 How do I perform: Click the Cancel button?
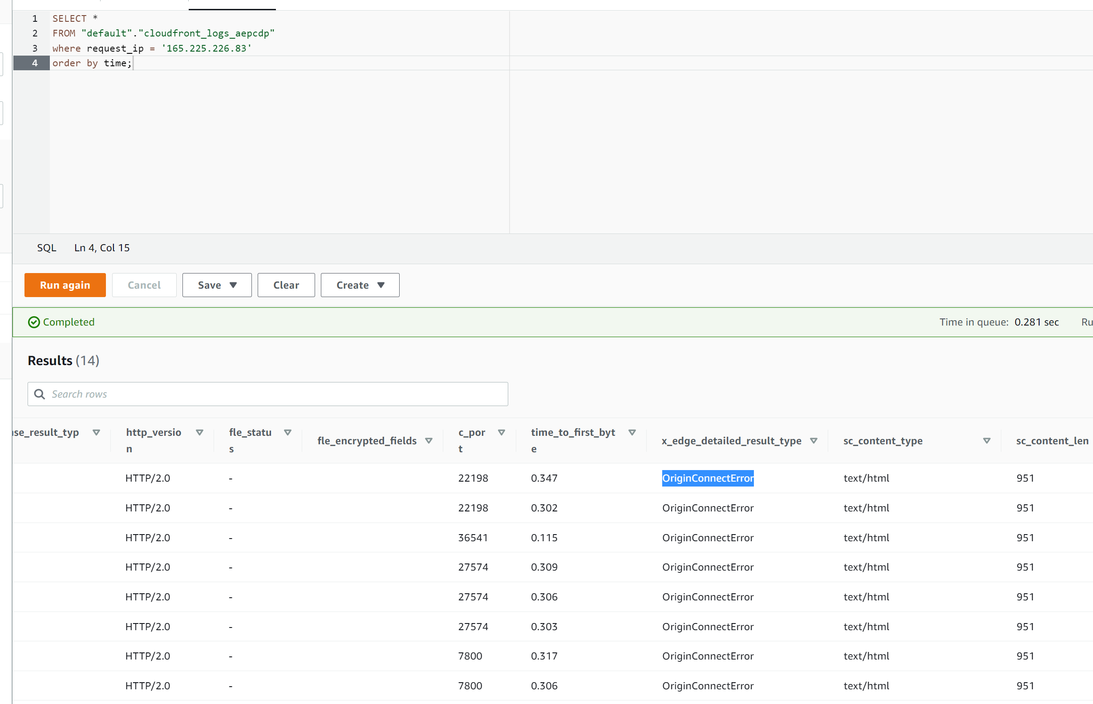(x=144, y=285)
